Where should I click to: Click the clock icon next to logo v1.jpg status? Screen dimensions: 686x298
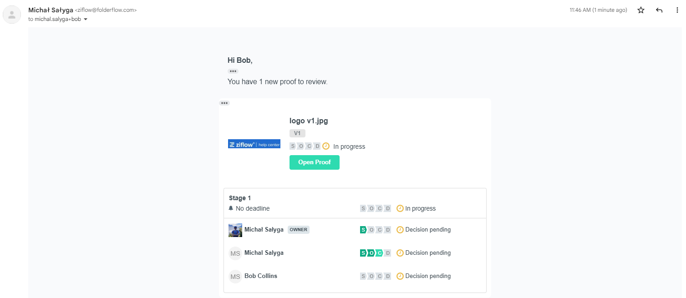click(x=326, y=146)
